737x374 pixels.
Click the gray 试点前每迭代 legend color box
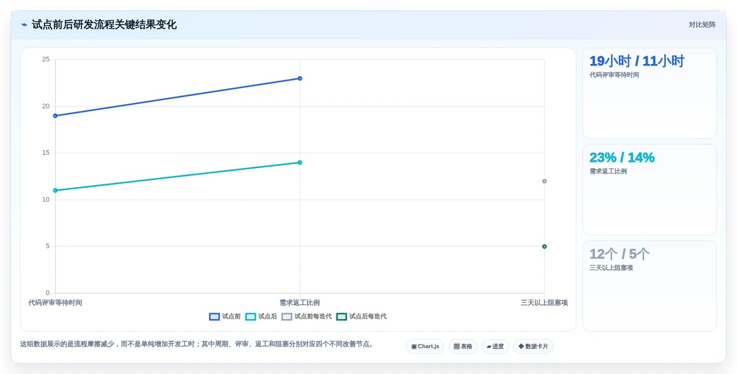[x=287, y=317]
